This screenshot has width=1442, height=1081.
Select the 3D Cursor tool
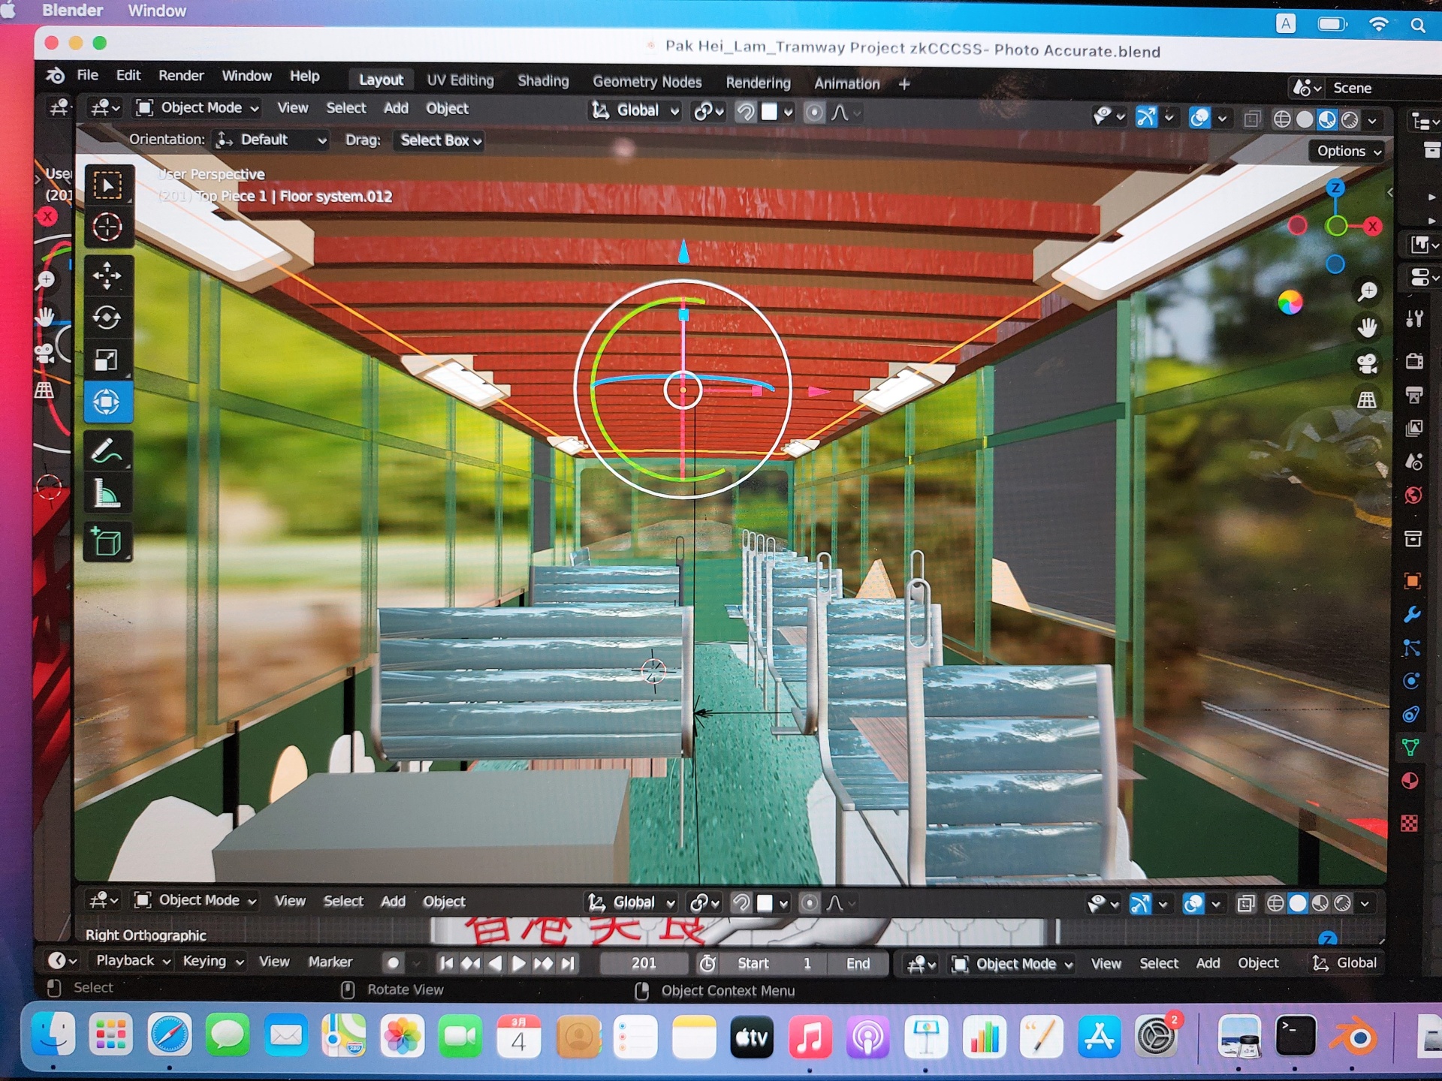click(107, 227)
